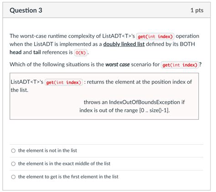Click the bold word 'head'
The width and height of the screenshot is (216, 192).
15,52
